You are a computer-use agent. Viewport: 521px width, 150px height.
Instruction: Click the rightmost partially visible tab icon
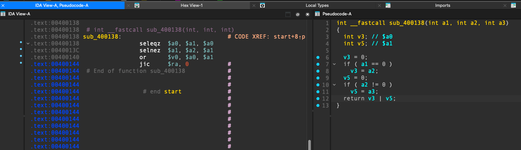click(x=513, y=6)
